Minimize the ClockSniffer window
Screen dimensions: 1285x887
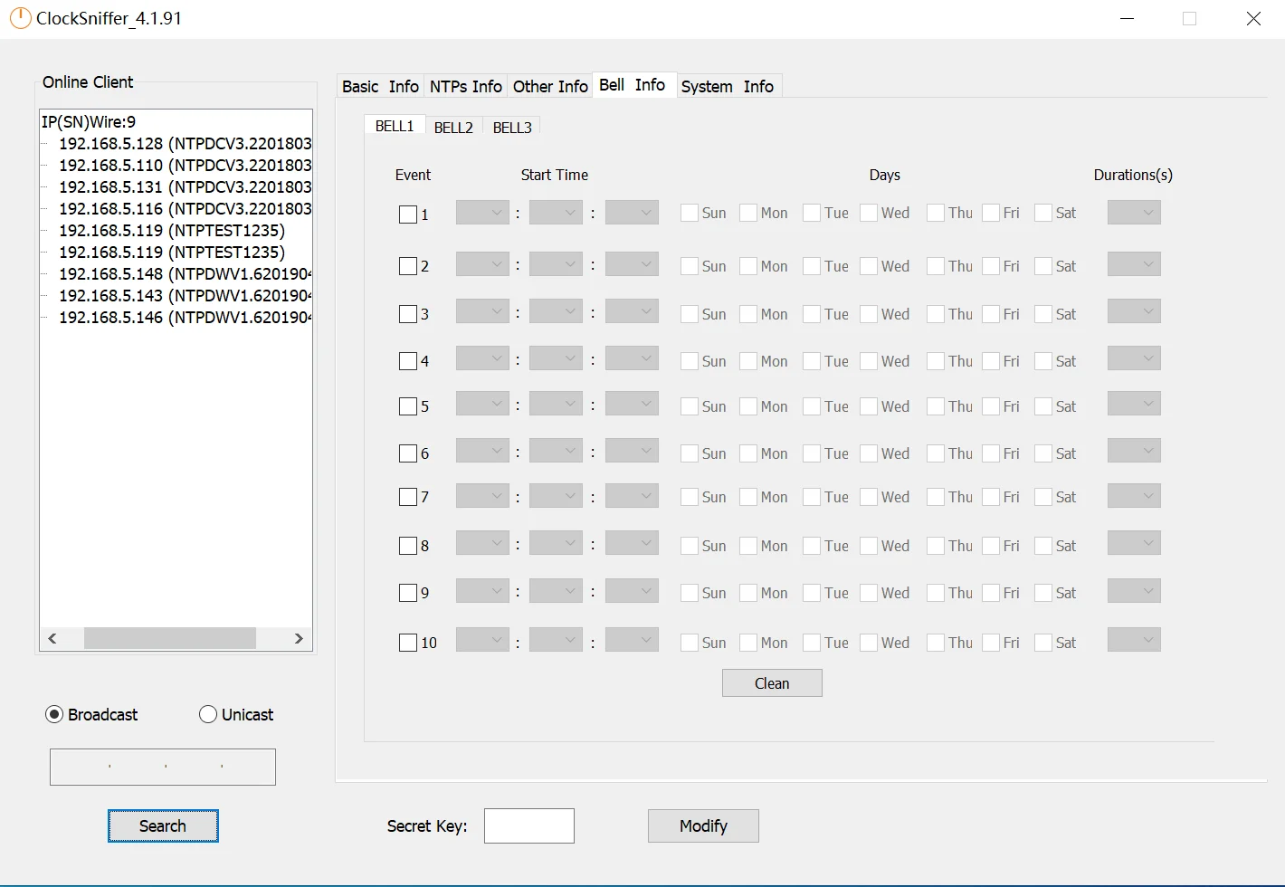[x=1127, y=19]
